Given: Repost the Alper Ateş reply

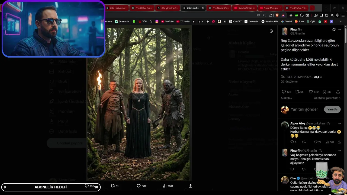Looking at the screenshot, I should coord(304,142).
